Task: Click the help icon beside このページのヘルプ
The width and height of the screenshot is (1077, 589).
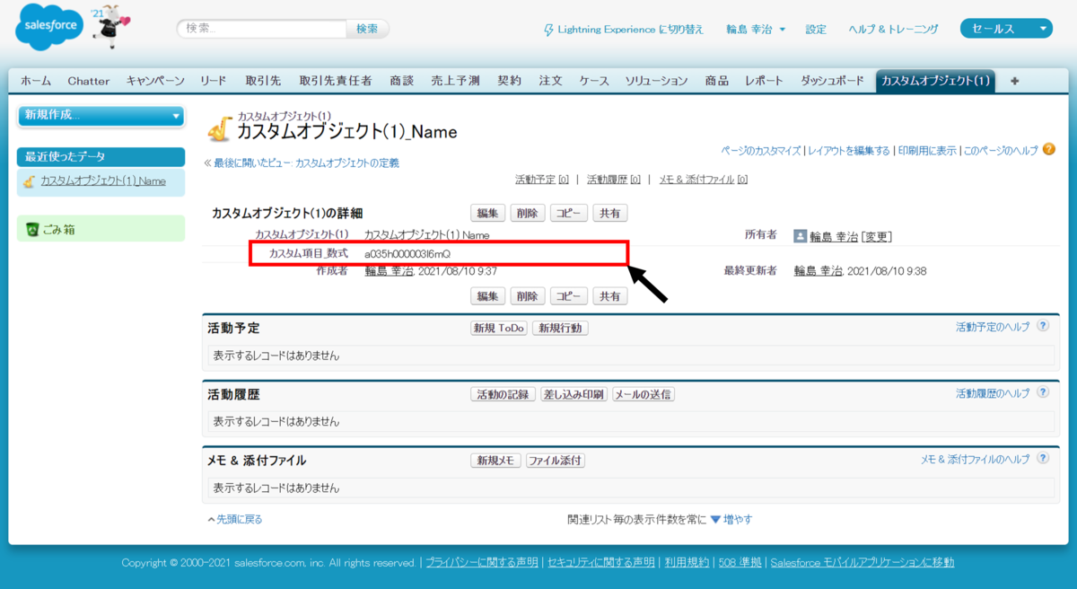Action: [x=1048, y=149]
